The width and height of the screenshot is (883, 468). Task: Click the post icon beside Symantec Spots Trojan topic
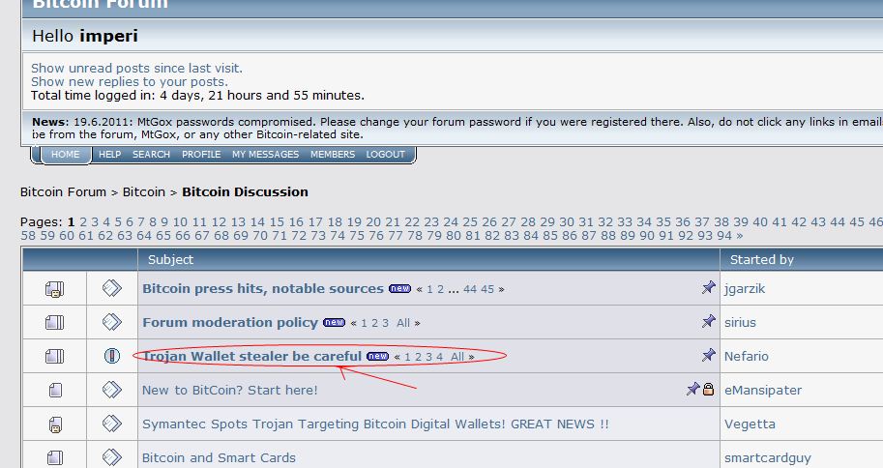112,424
